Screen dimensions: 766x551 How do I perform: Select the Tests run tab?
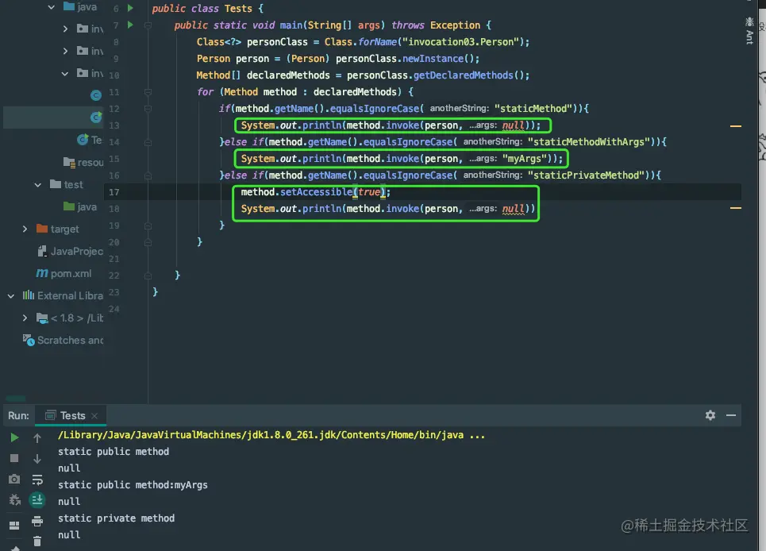[71, 416]
